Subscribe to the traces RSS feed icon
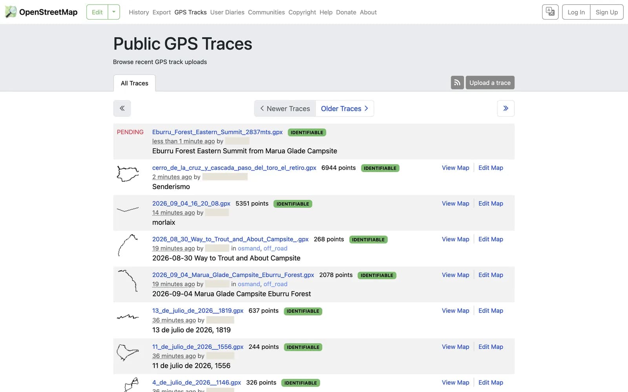628x392 pixels. tap(457, 83)
